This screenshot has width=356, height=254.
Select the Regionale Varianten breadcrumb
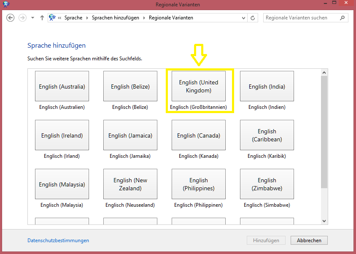[171, 18]
